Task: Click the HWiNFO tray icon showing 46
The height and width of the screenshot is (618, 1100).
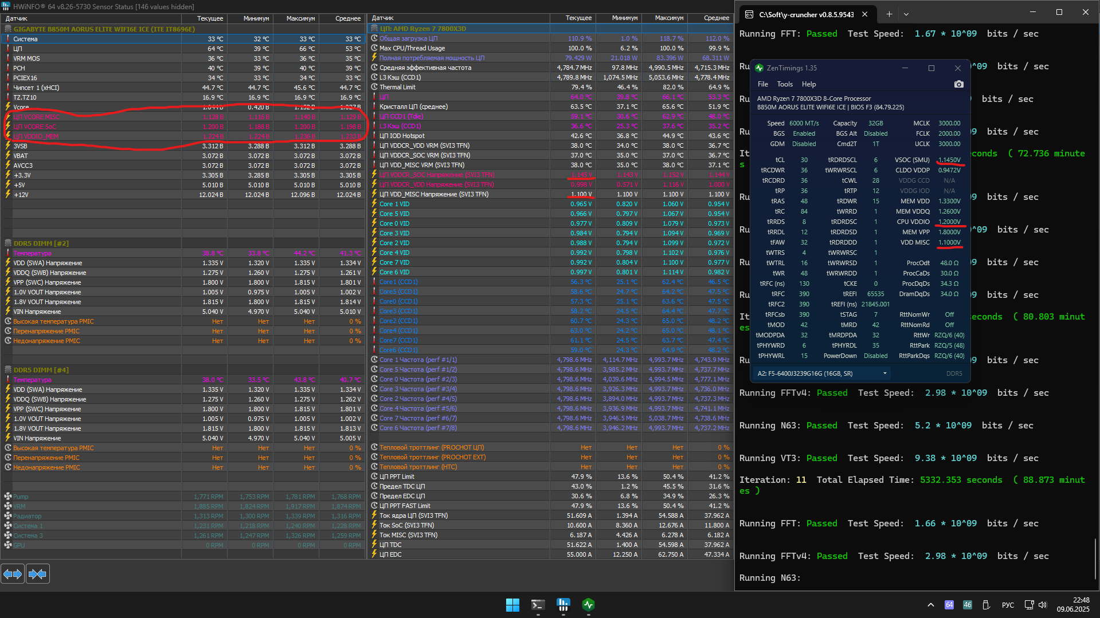Action: click(x=968, y=605)
